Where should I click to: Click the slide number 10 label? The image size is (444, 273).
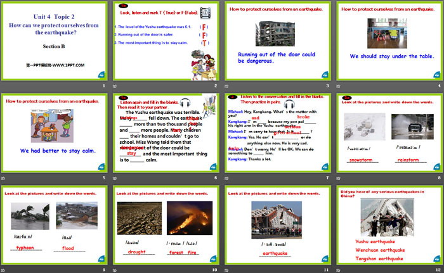(214, 270)
